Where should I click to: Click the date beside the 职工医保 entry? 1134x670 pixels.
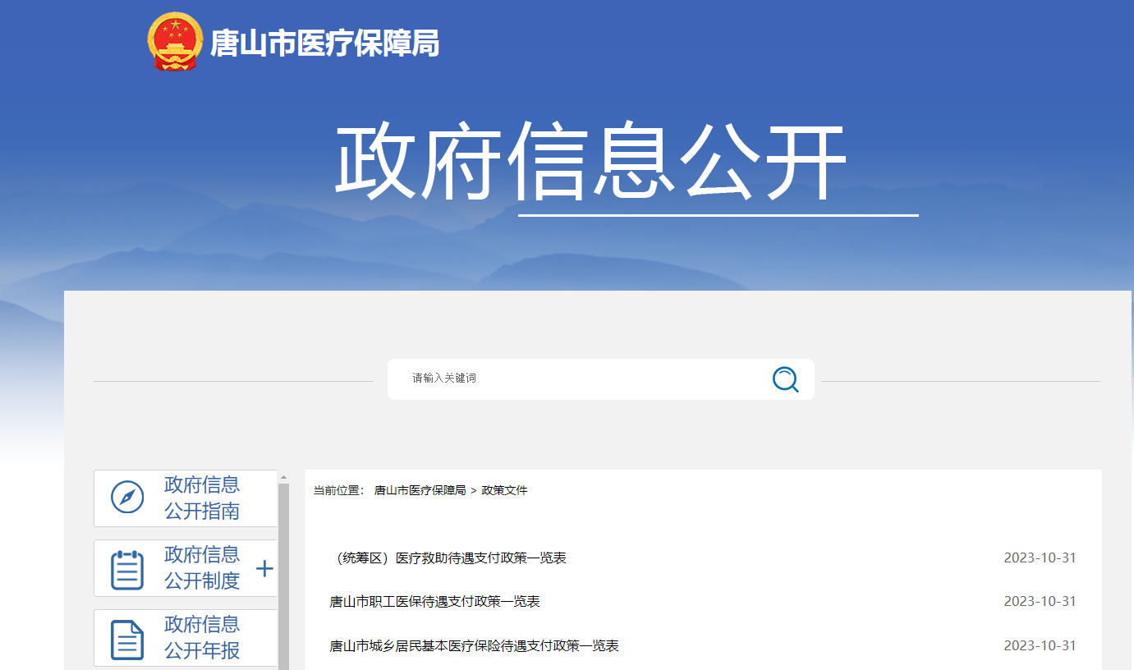[1039, 602]
